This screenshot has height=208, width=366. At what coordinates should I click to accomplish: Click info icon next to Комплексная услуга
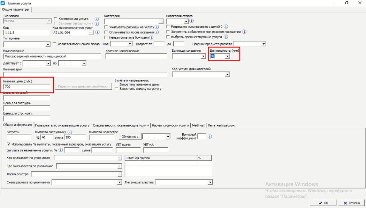point(97,19)
